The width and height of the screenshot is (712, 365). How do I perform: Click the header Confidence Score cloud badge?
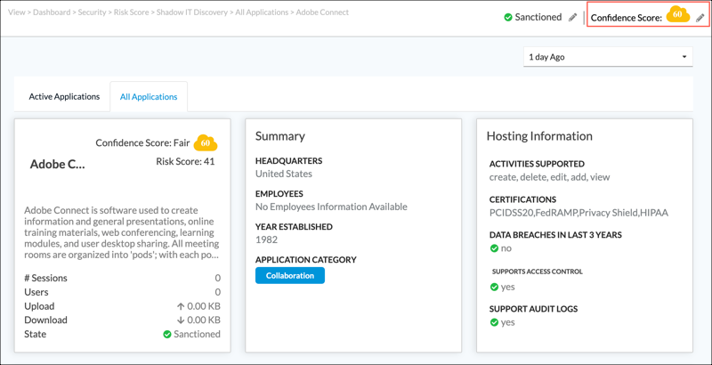678,15
